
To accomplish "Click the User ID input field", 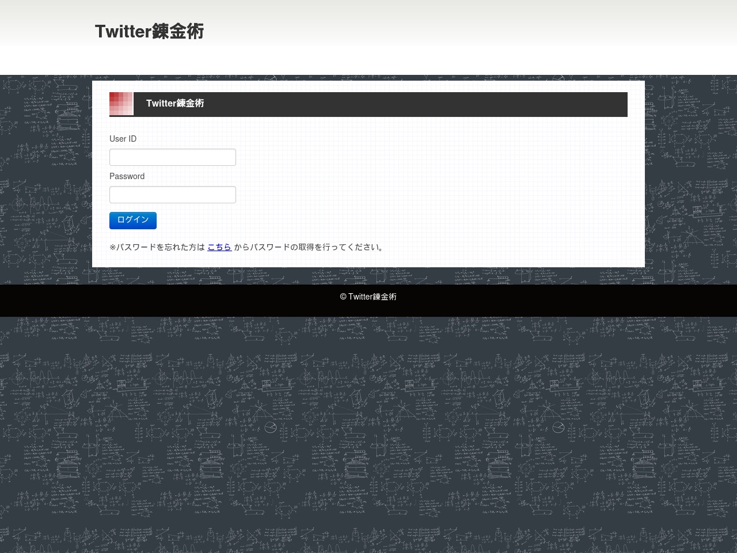I will tap(173, 157).
